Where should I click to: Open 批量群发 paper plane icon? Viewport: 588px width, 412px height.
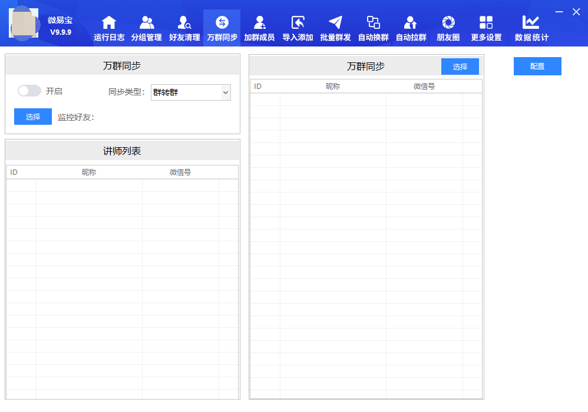(335, 23)
